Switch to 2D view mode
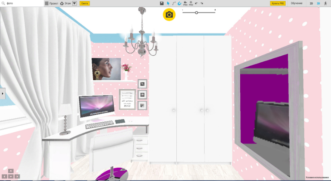 point(311,3)
